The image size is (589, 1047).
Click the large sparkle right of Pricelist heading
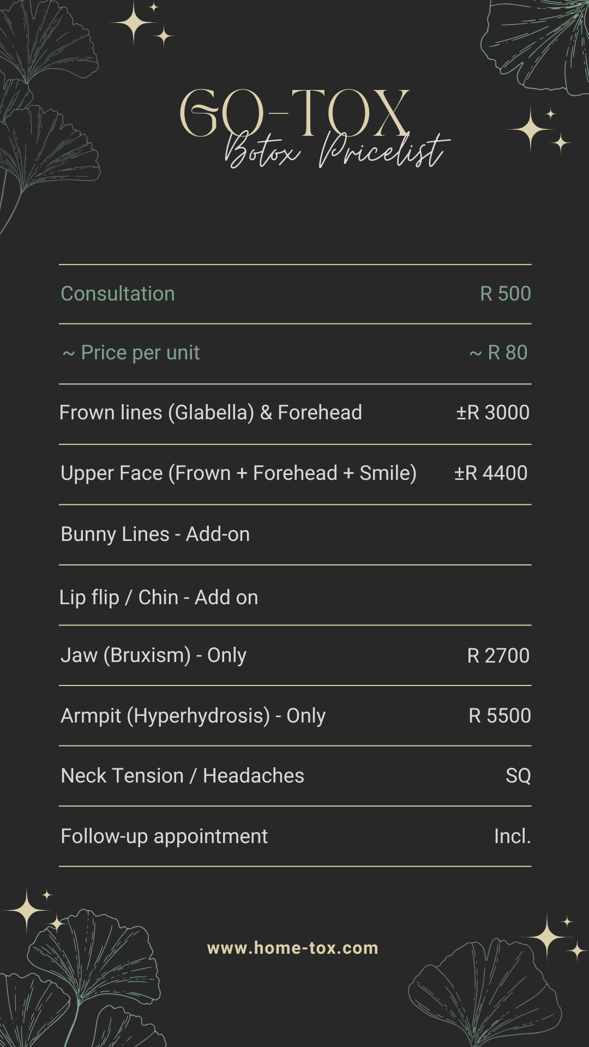[x=531, y=129]
